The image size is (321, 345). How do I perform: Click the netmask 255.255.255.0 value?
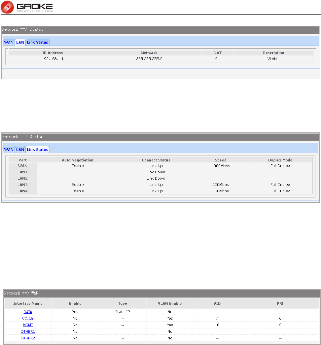[x=149, y=59]
